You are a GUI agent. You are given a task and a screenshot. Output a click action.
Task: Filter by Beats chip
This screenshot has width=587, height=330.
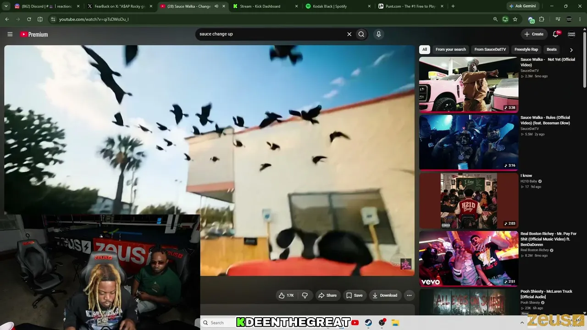[551, 49]
